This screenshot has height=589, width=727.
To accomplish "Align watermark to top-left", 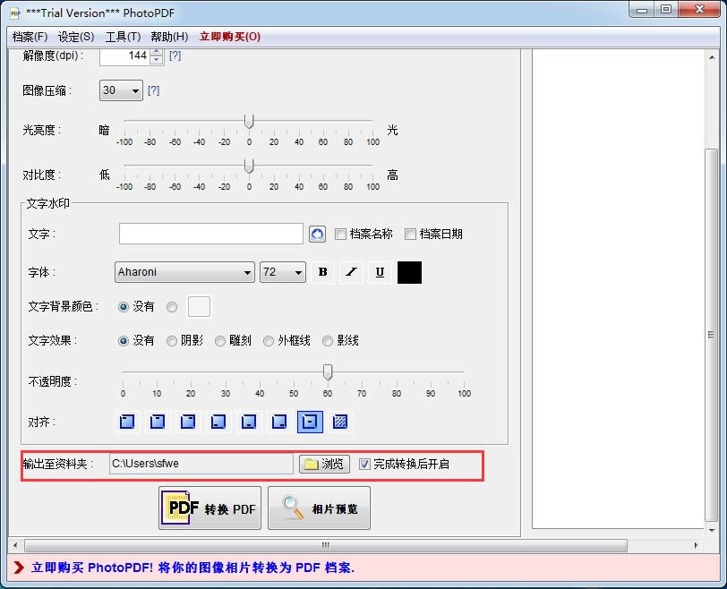I will tap(127, 422).
